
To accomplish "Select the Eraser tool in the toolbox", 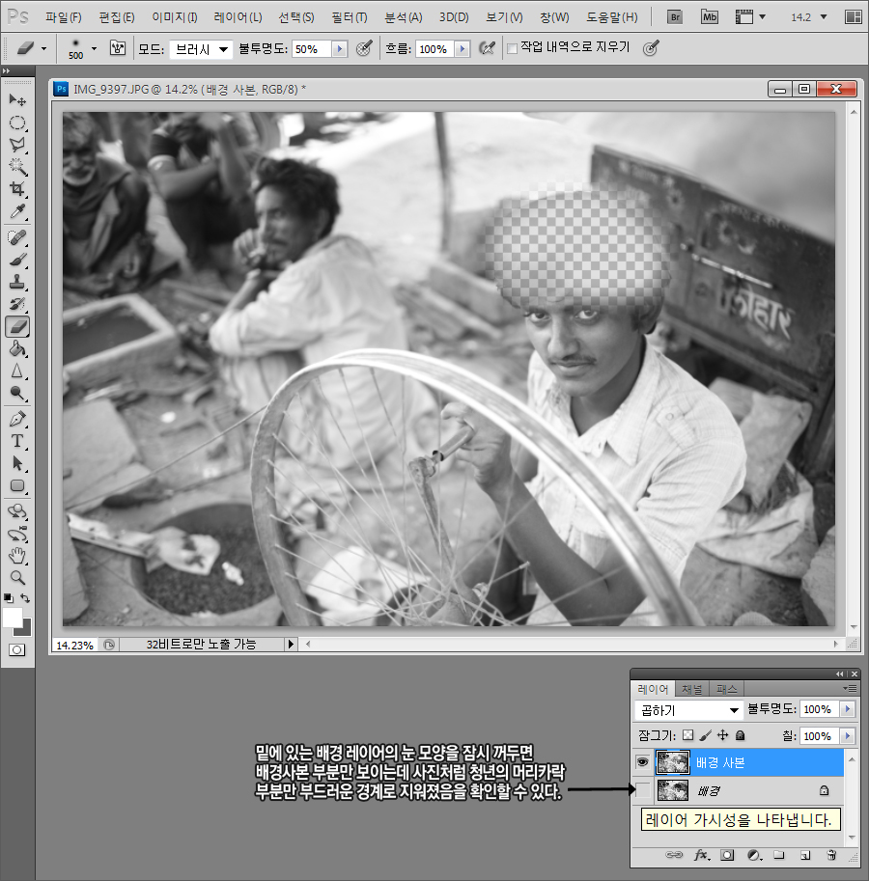I will click(17, 326).
